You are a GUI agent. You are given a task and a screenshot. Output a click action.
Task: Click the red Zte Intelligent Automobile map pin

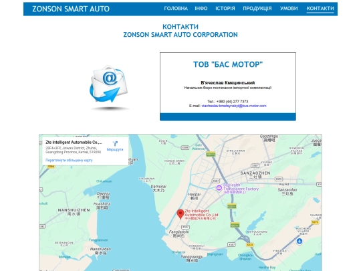tap(180, 214)
